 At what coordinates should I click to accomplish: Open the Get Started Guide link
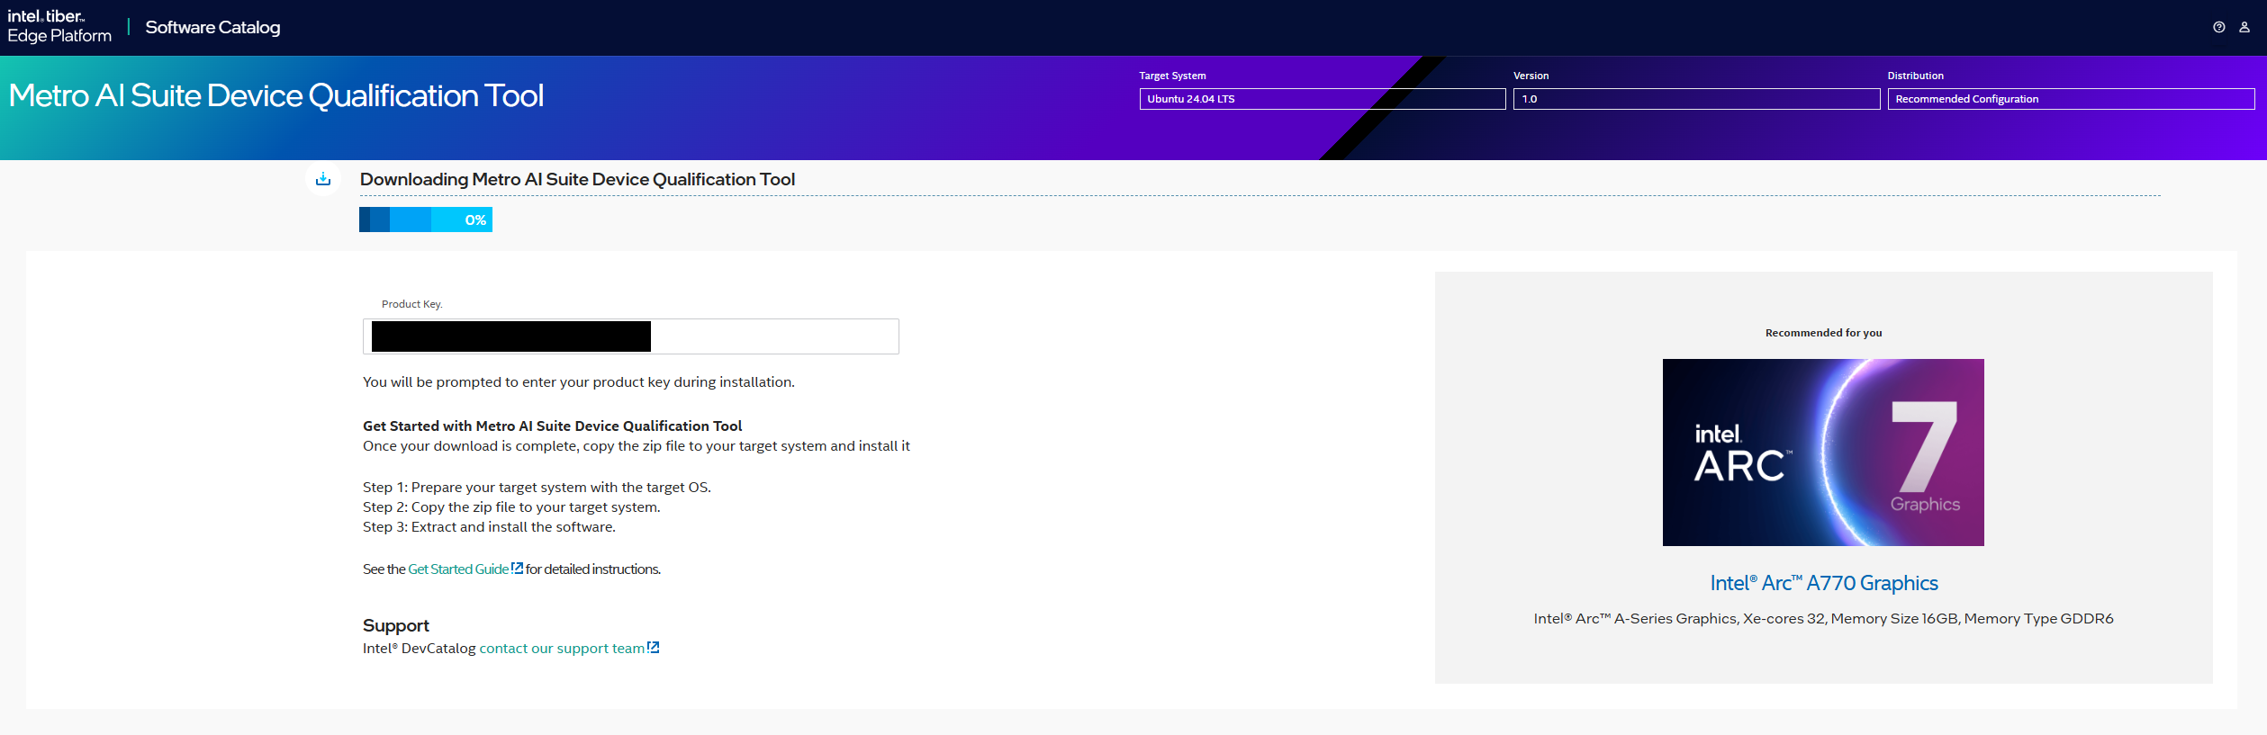tap(458, 569)
